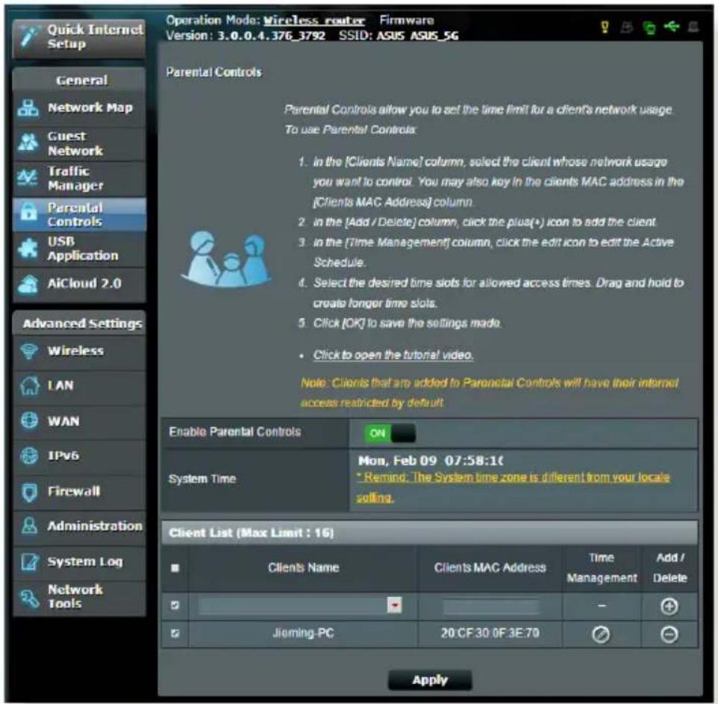
Task: Click MAC address 20:CF:30:0F:3E:70
Action: click(490, 634)
